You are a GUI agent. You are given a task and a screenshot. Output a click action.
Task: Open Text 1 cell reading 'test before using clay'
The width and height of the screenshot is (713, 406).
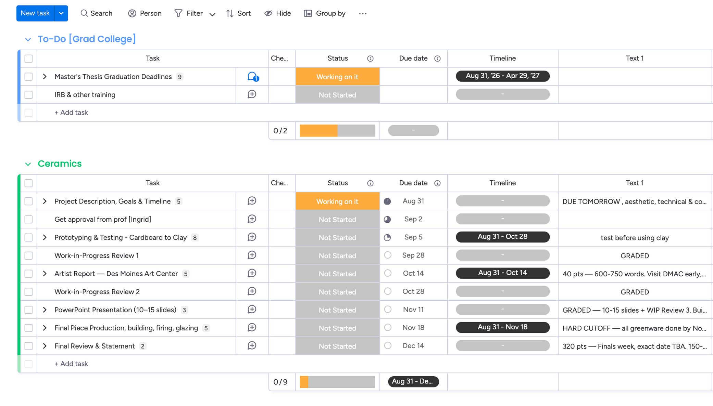(x=635, y=238)
